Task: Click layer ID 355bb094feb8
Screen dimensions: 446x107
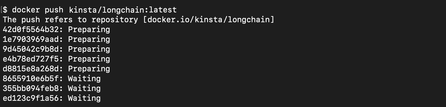Action: click(31, 88)
